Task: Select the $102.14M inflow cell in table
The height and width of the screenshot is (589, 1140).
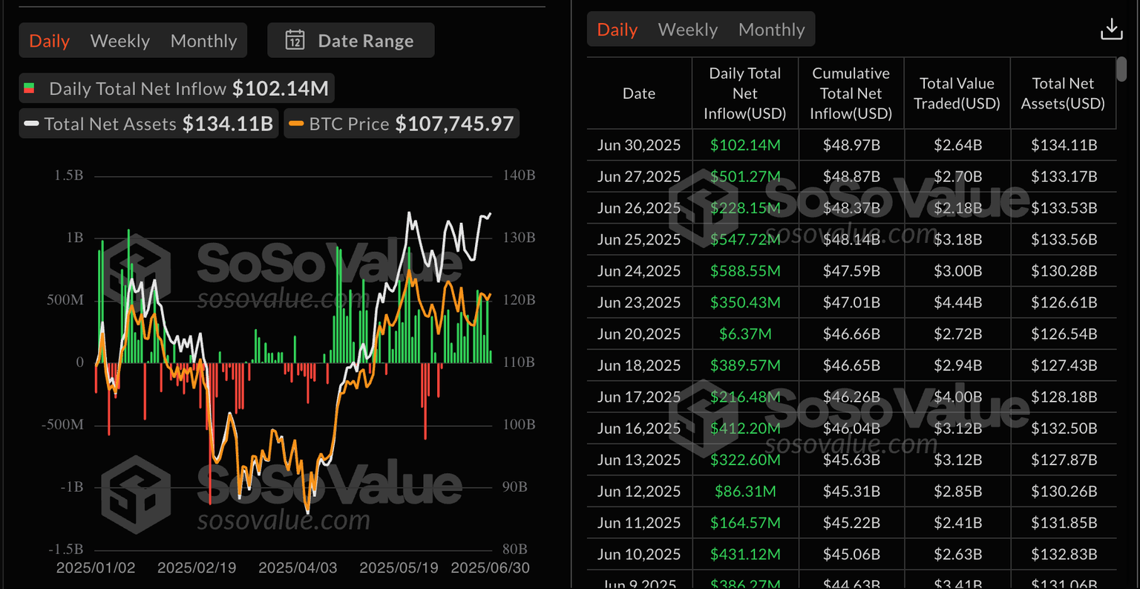Action: [x=745, y=145]
